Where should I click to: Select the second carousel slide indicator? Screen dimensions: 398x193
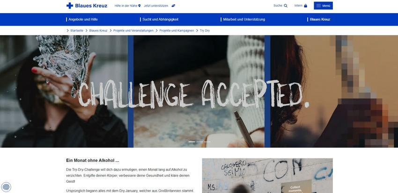(199, 142)
